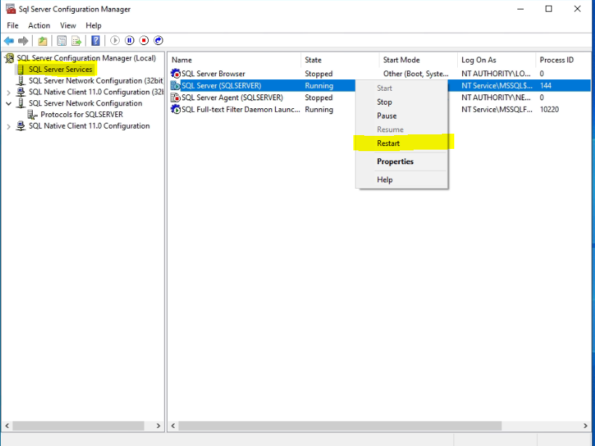Sort by the Log On As column header
The image size is (595, 446).
(496, 60)
